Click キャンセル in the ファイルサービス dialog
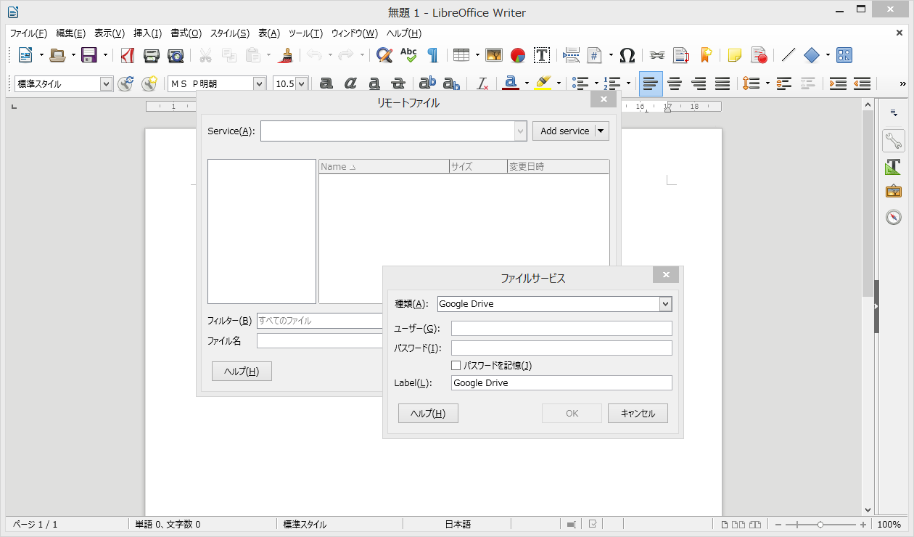This screenshot has width=914, height=537. 638,413
